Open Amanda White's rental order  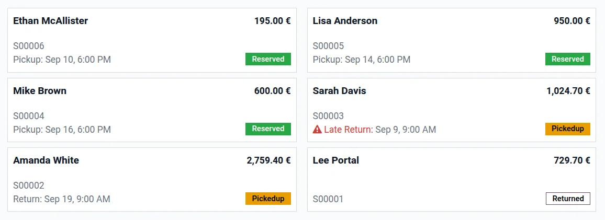152,180
